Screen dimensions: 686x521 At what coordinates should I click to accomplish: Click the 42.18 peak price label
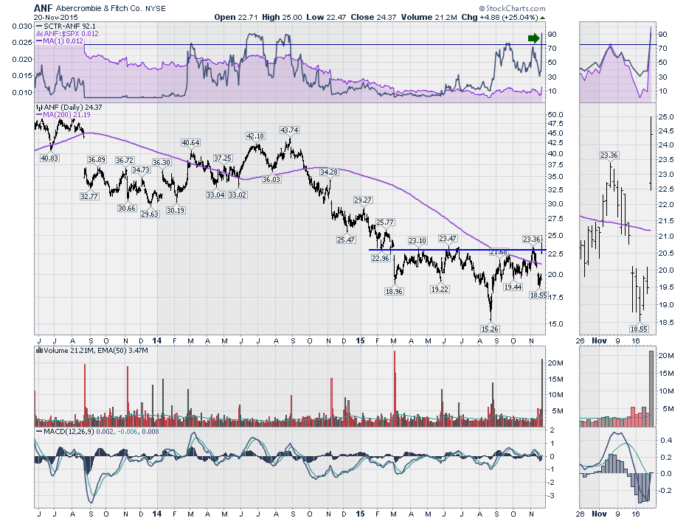point(255,136)
